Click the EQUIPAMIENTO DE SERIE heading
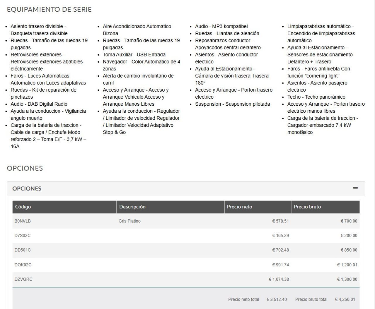375x309 pixels. (49, 10)
